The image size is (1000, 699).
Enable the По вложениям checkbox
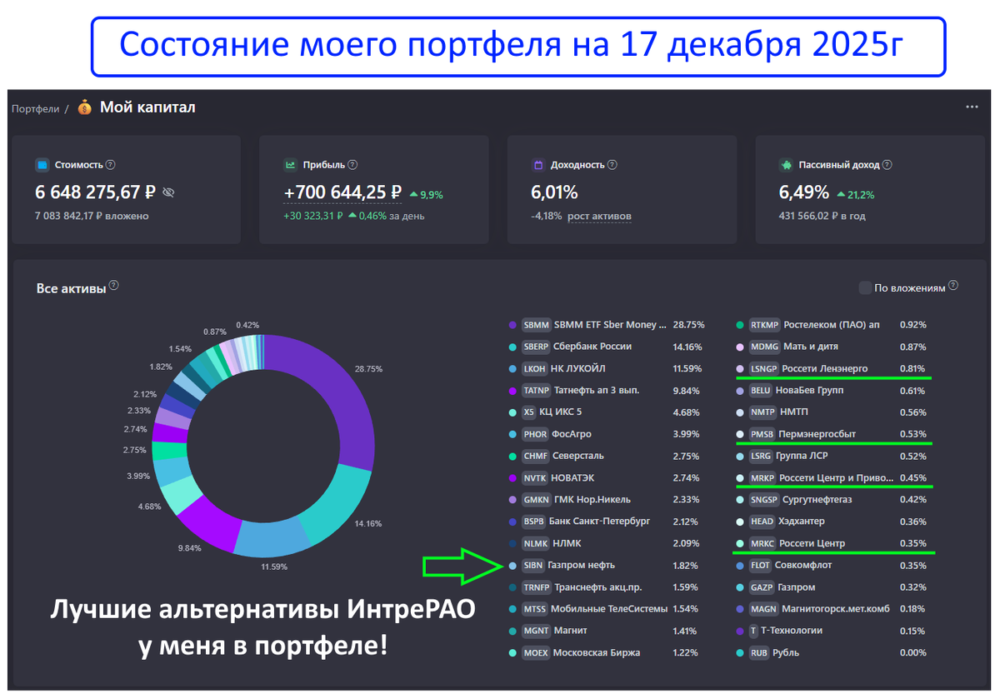tap(865, 287)
